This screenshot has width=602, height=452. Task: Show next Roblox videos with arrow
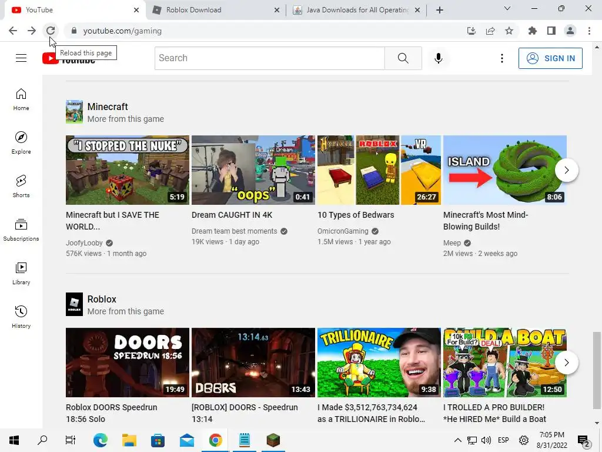(567, 363)
